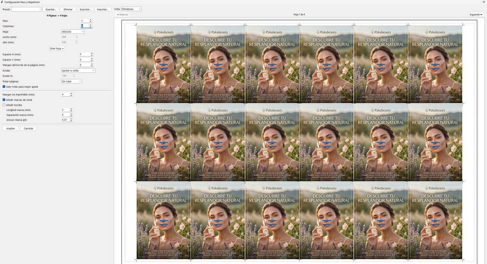Click the Eliminar preset button
The width and height of the screenshot is (487, 264).
pyautogui.click(x=68, y=9)
